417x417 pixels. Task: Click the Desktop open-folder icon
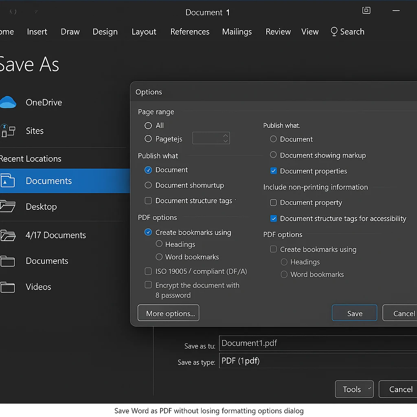click(7, 206)
